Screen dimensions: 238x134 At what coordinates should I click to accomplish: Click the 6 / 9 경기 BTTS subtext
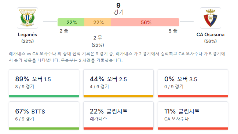coord(25,119)
